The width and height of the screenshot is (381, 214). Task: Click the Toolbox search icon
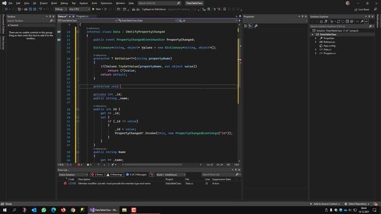tap(51, 21)
